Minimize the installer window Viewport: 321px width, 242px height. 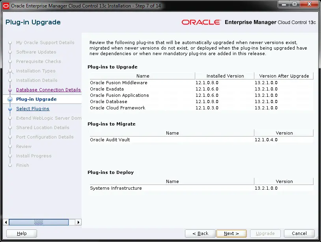click(x=284, y=4)
